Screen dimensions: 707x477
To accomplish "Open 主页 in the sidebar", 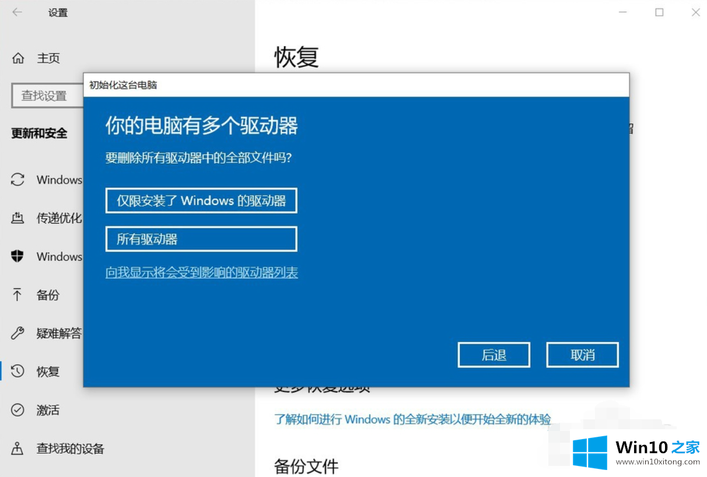I will 48,58.
